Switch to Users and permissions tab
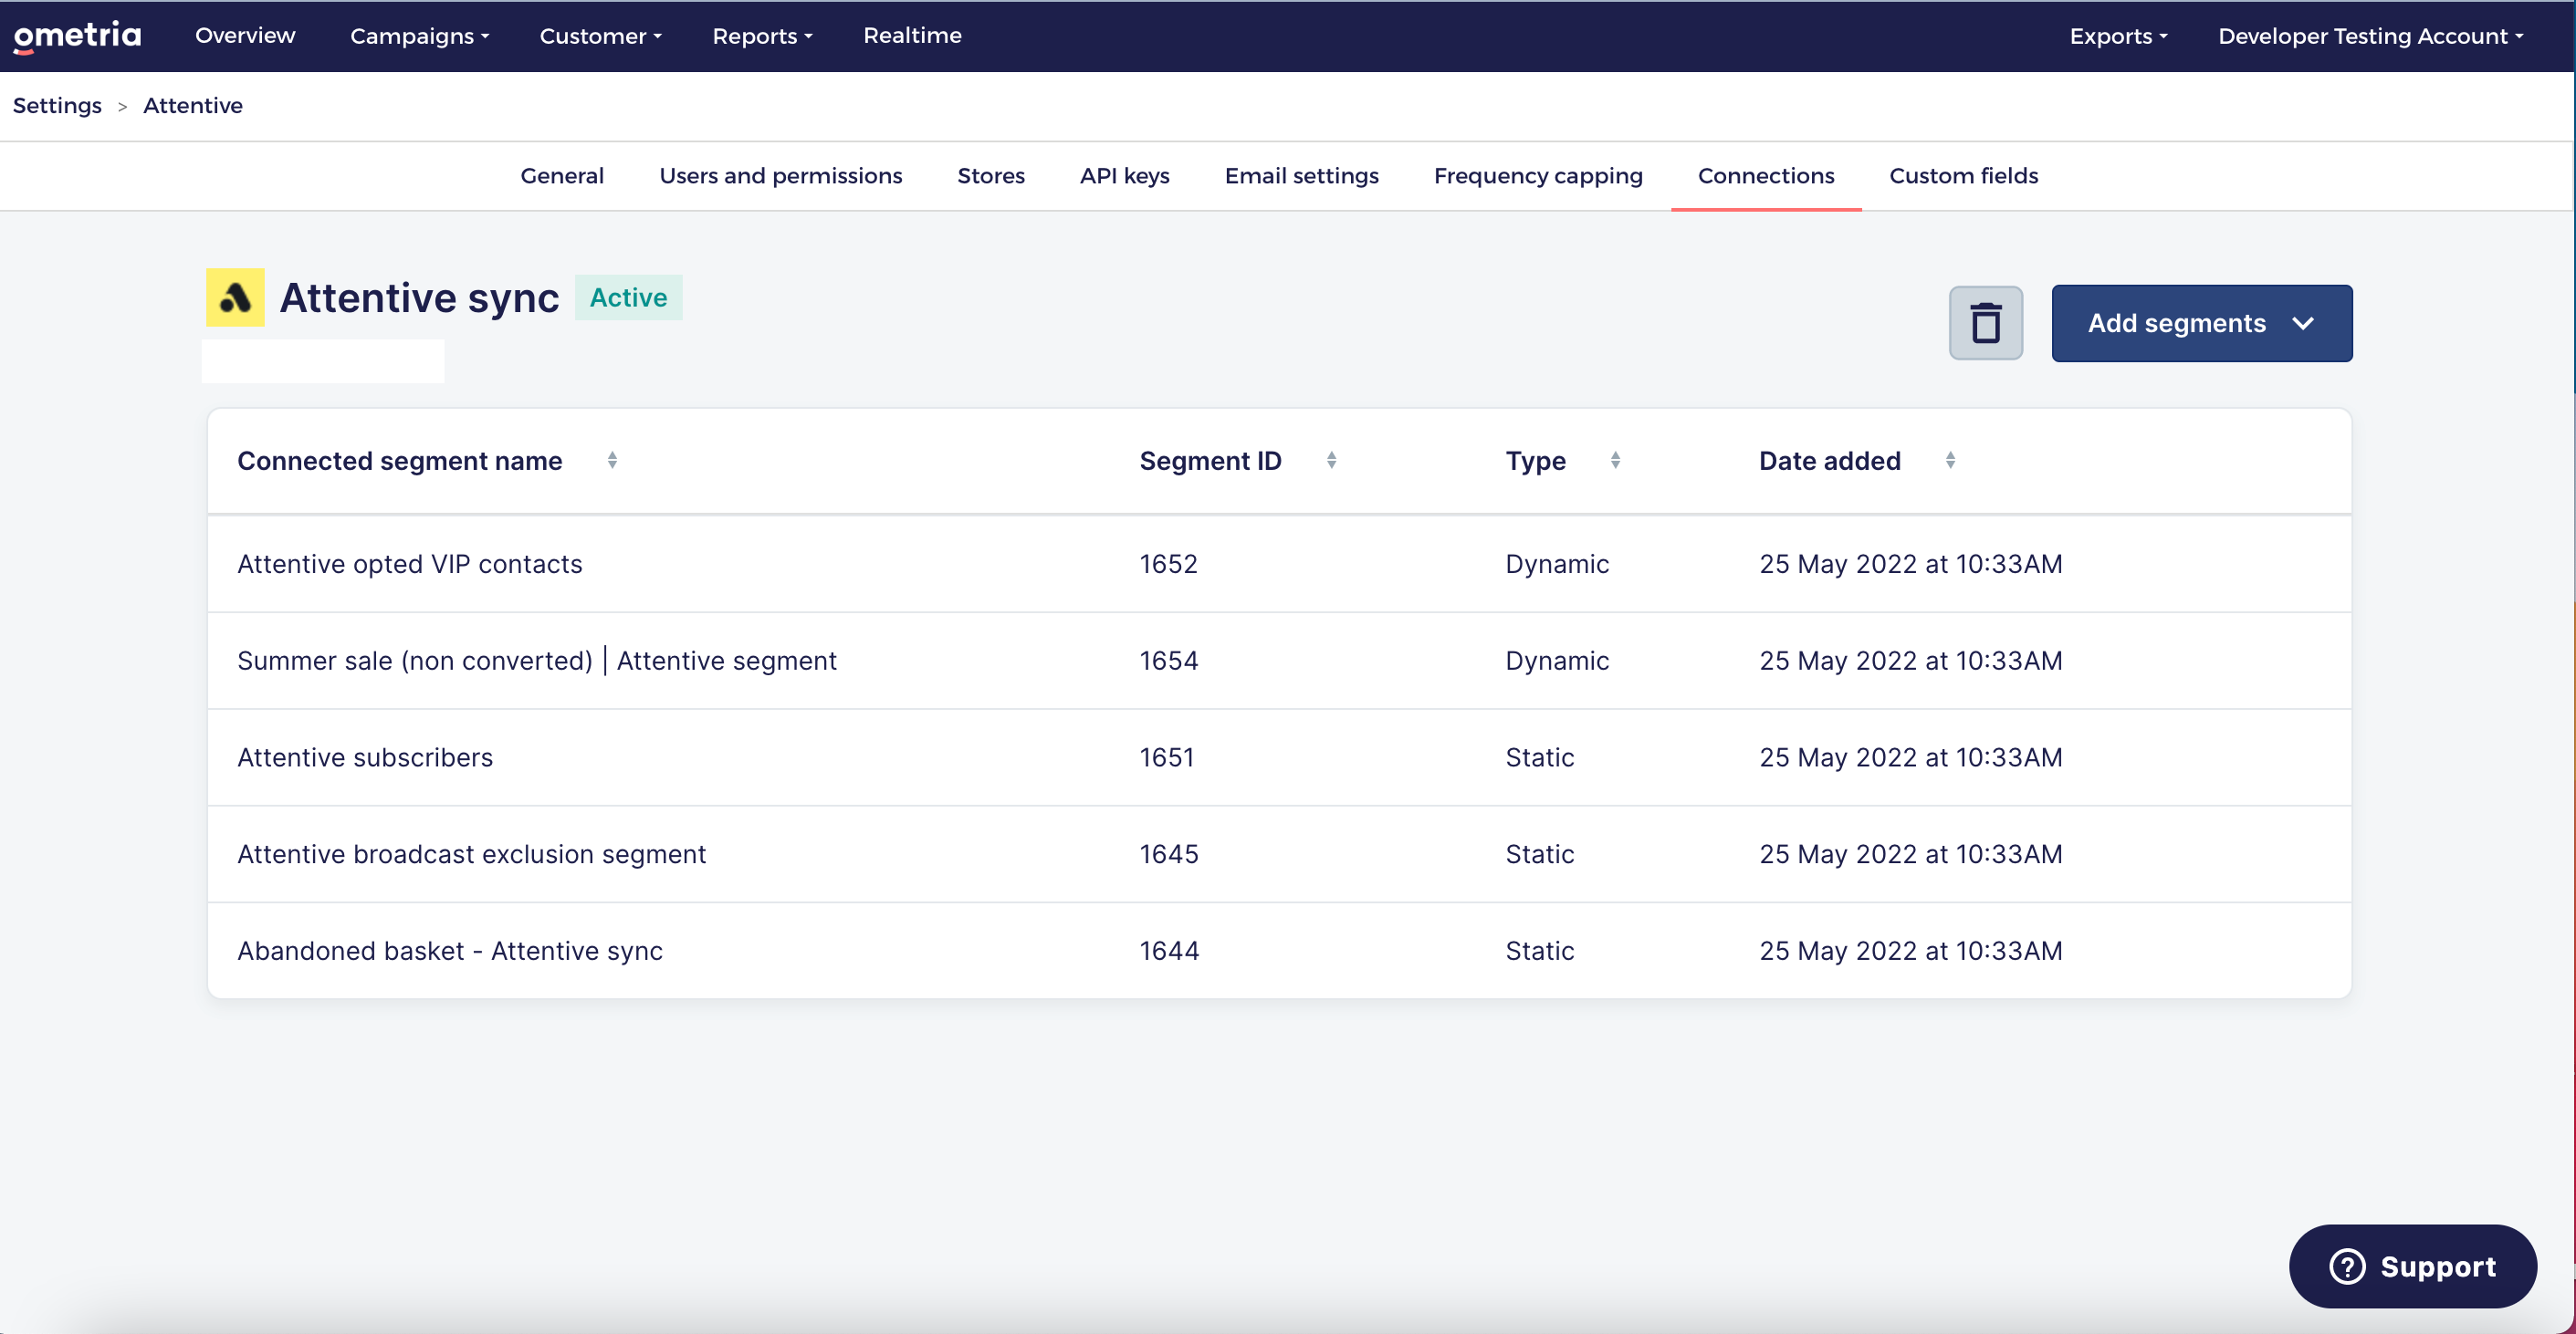 [780, 176]
